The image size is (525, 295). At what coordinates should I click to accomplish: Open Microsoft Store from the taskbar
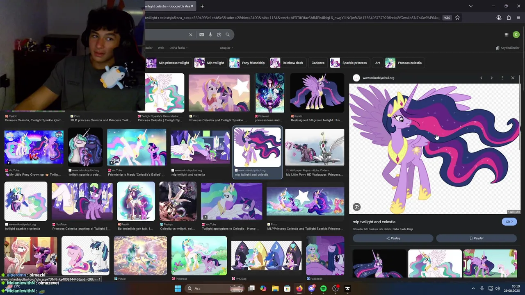288,288
